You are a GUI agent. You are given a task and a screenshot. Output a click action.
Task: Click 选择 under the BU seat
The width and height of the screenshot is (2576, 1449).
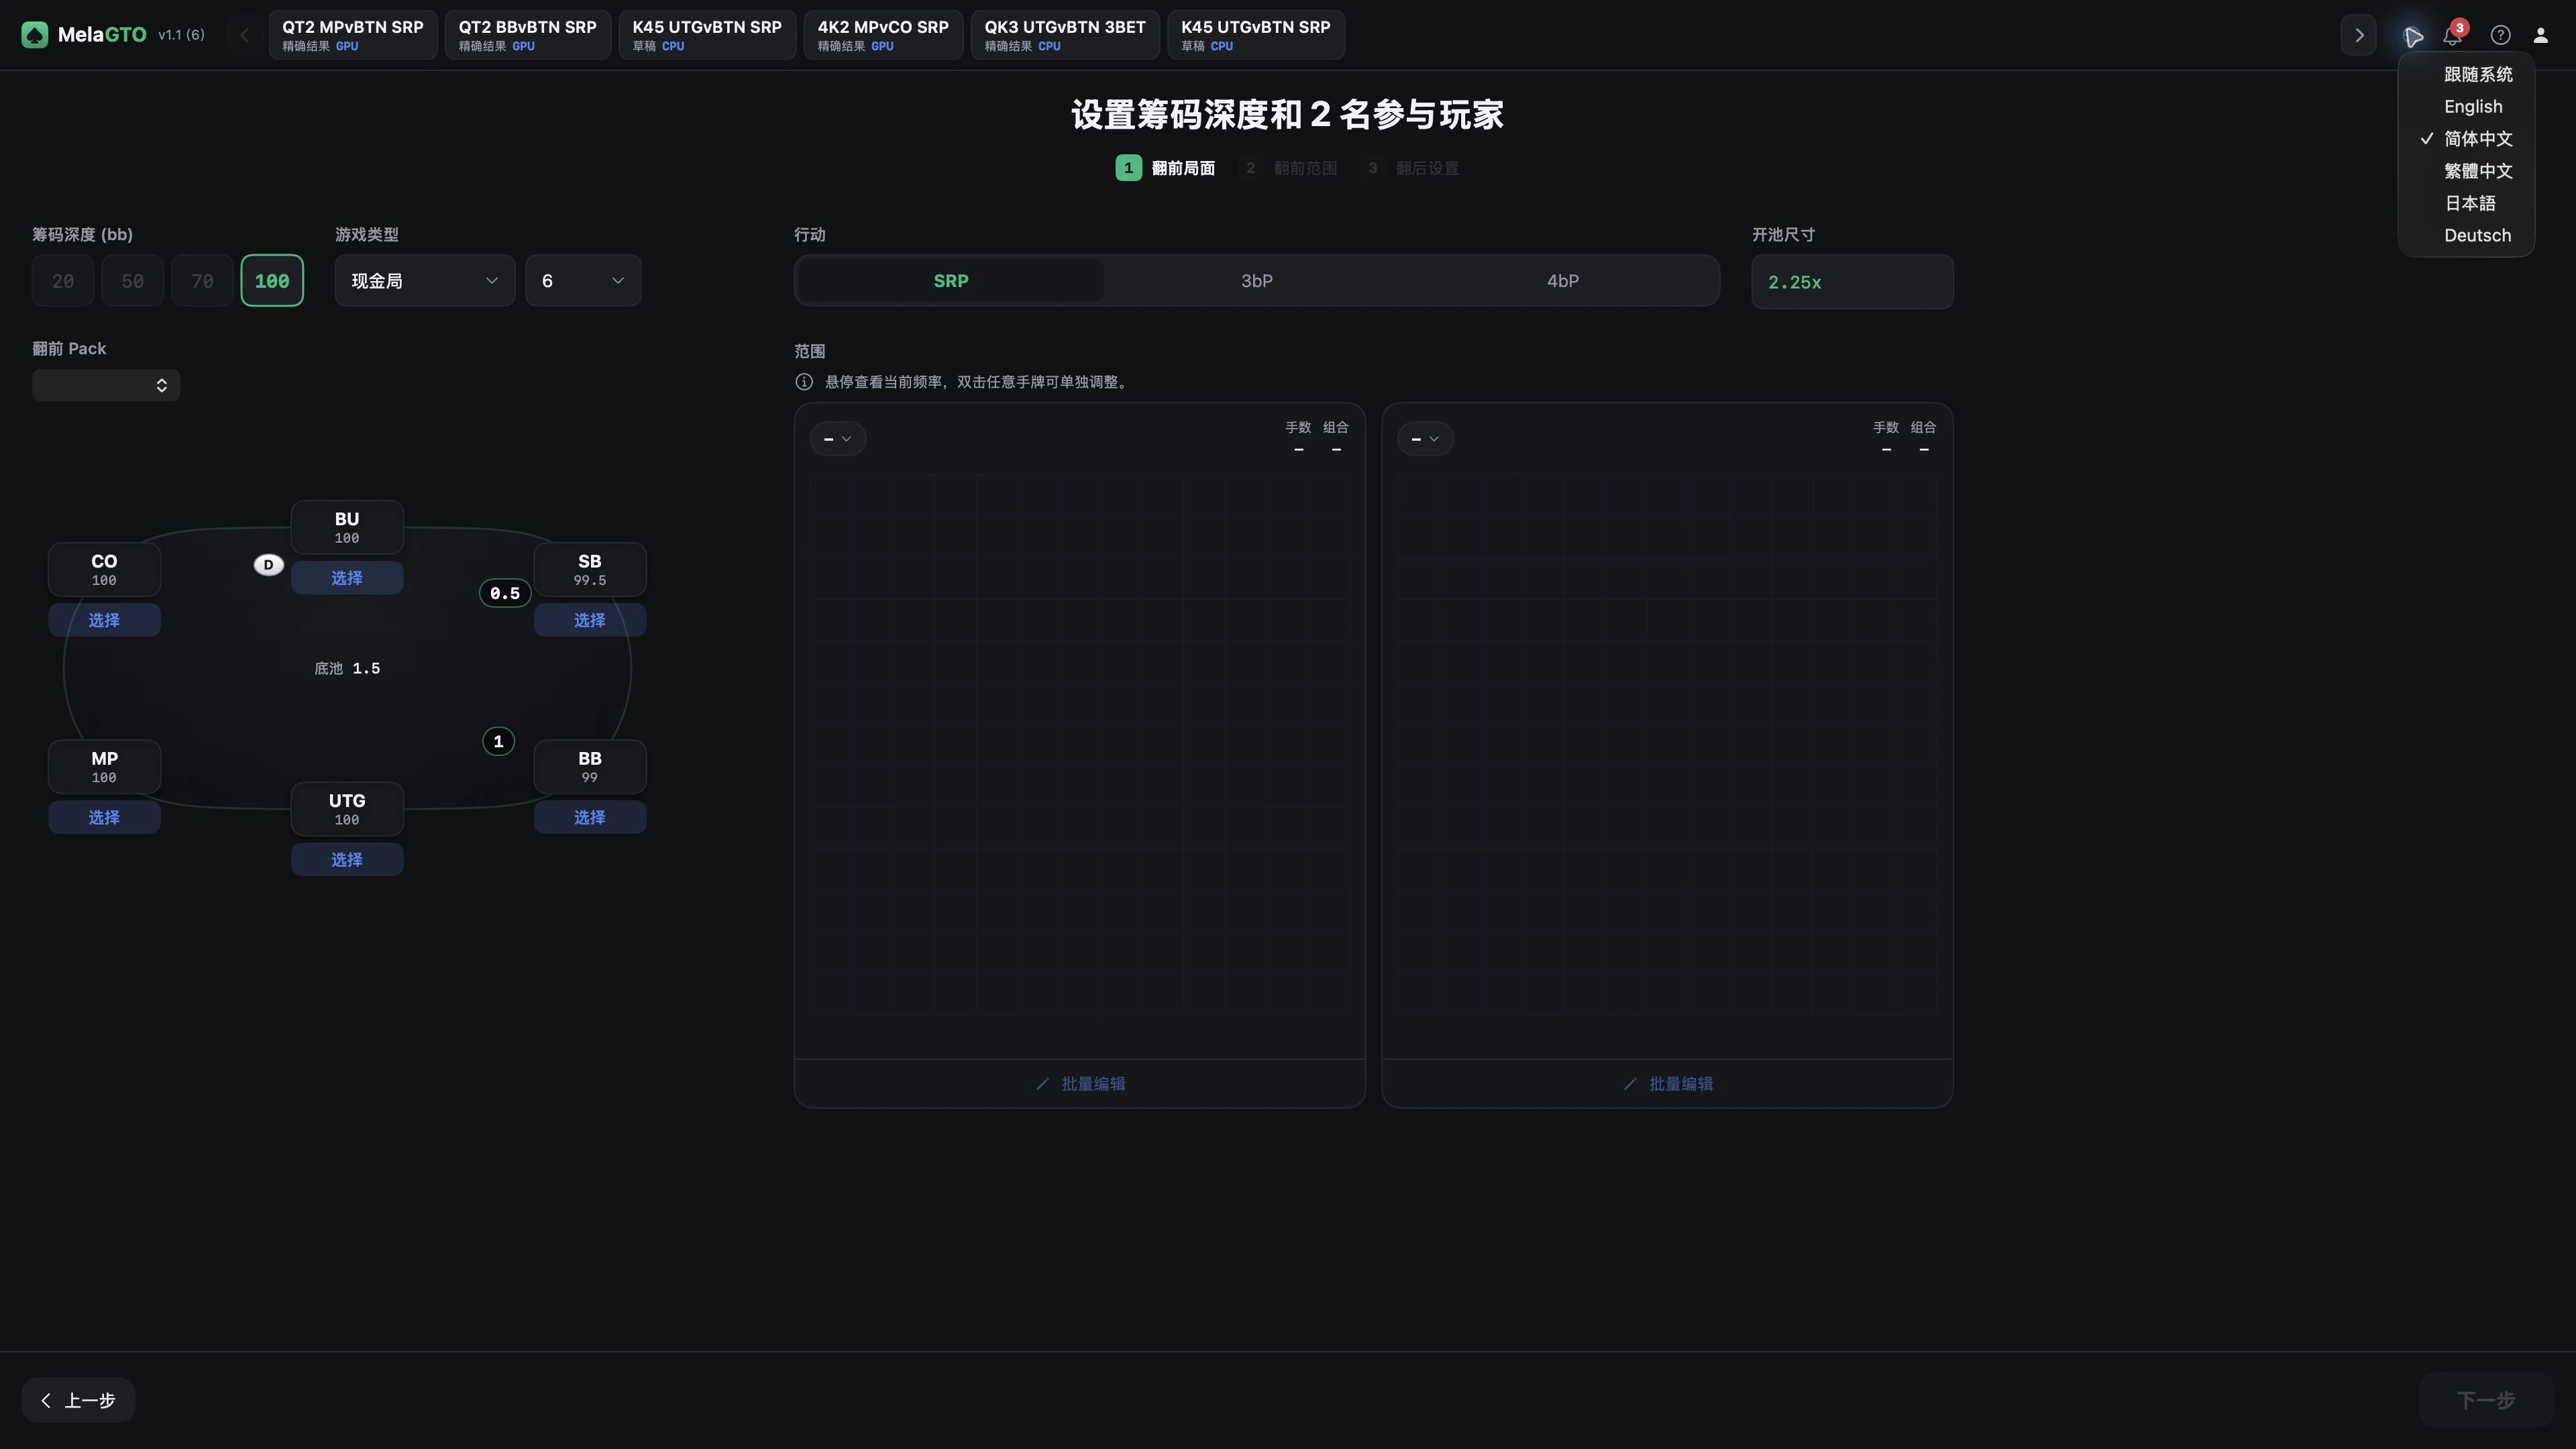347,578
